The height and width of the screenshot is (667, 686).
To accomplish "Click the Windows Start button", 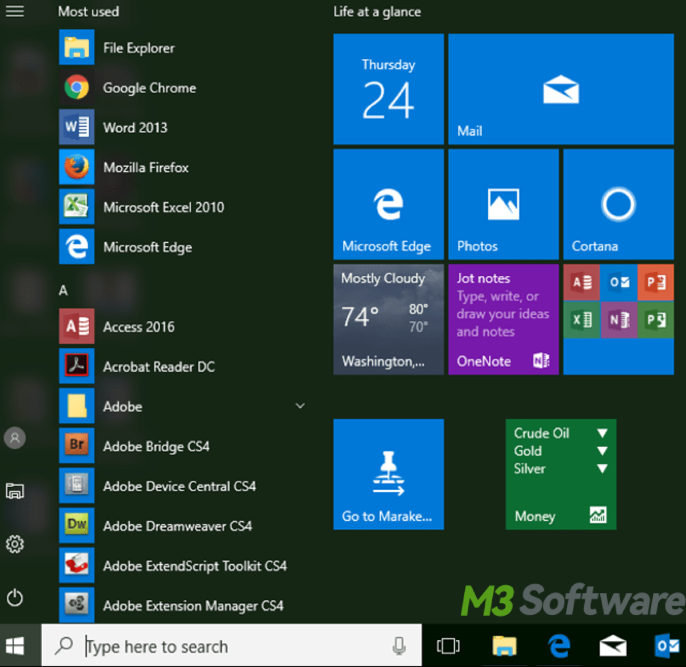I will (x=15, y=646).
